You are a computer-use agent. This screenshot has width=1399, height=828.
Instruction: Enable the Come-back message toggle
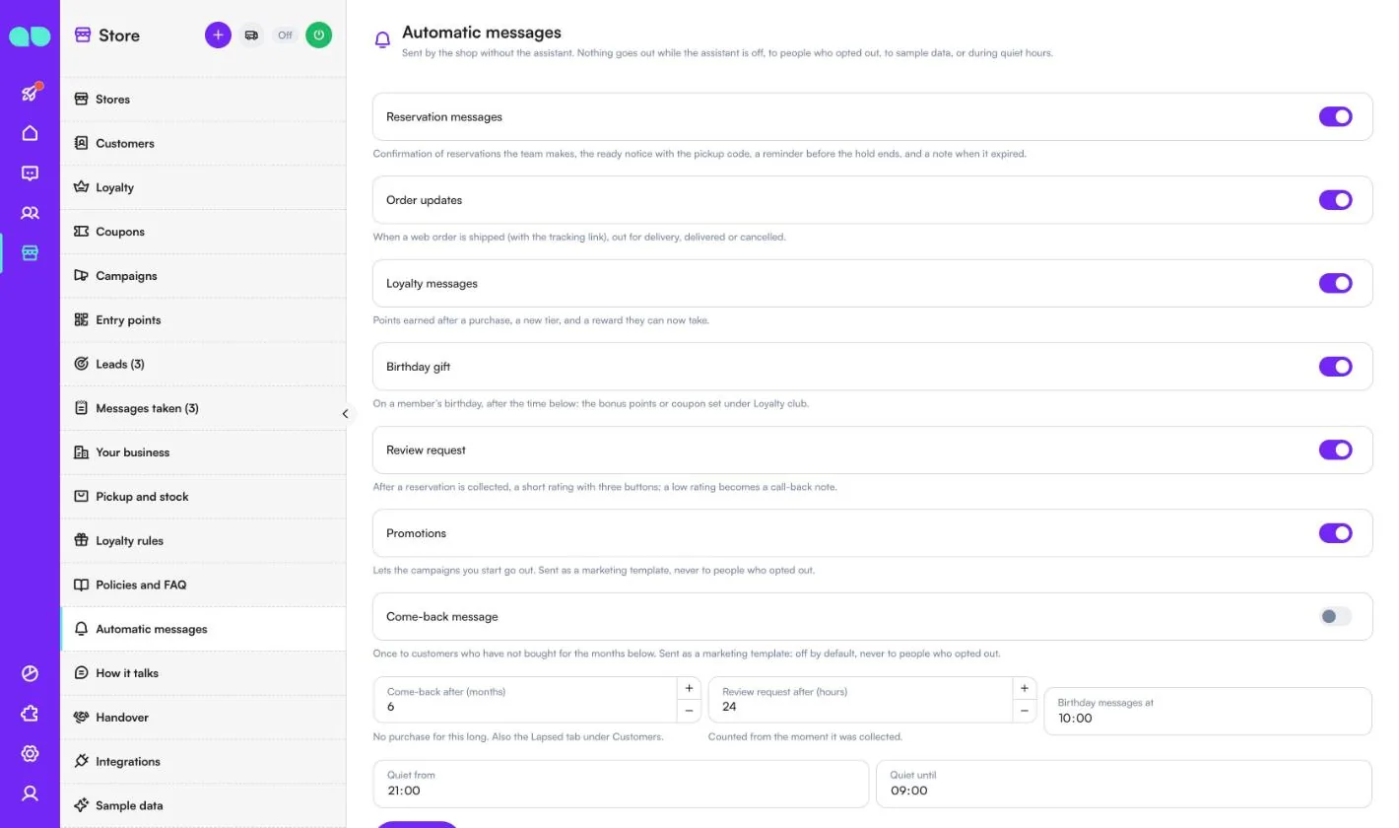tap(1335, 617)
